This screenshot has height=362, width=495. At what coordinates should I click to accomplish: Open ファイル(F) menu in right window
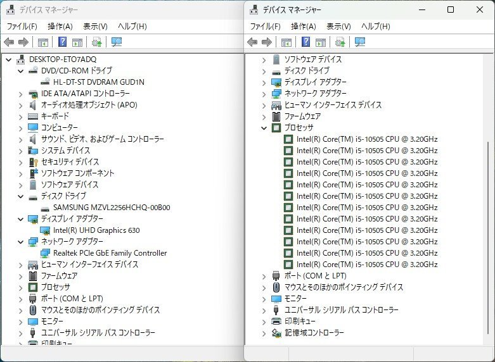(265, 27)
